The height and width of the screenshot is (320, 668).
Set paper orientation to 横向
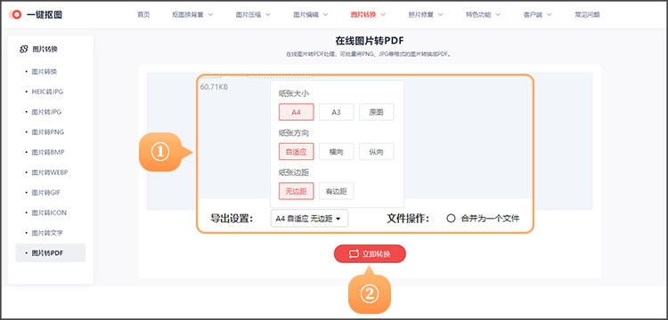pos(337,152)
